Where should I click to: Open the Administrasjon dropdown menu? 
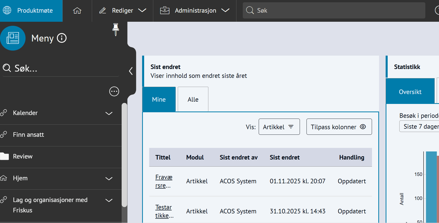195,11
